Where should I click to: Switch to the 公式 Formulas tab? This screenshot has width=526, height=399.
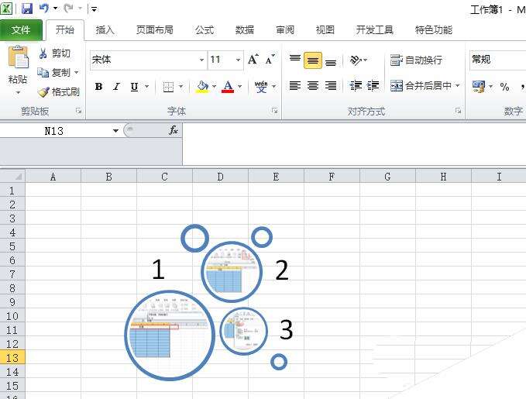205,30
